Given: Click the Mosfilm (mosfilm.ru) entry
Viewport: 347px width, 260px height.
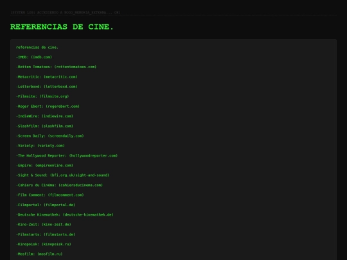Looking at the screenshot, I should tap(39, 254).
